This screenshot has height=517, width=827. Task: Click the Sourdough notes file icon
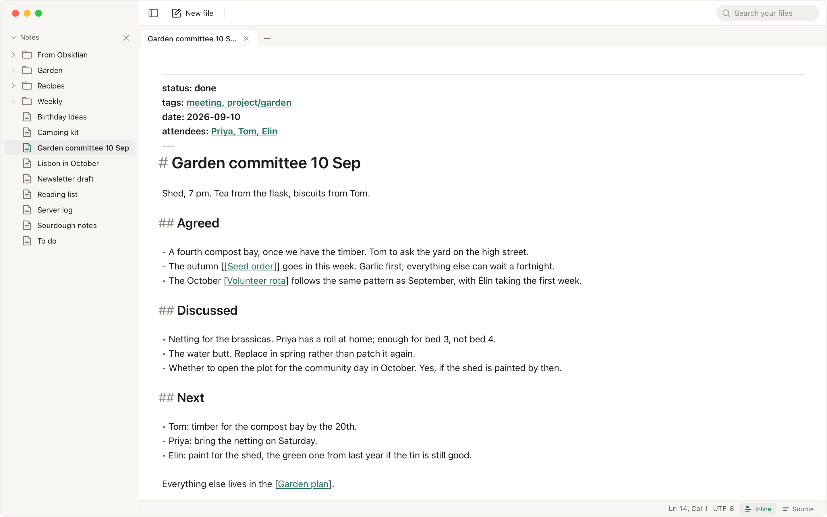pyautogui.click(x=27, y=225)
